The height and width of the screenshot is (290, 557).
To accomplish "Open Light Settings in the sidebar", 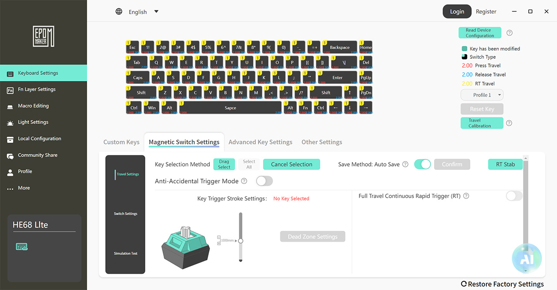I will pos(33,122).
